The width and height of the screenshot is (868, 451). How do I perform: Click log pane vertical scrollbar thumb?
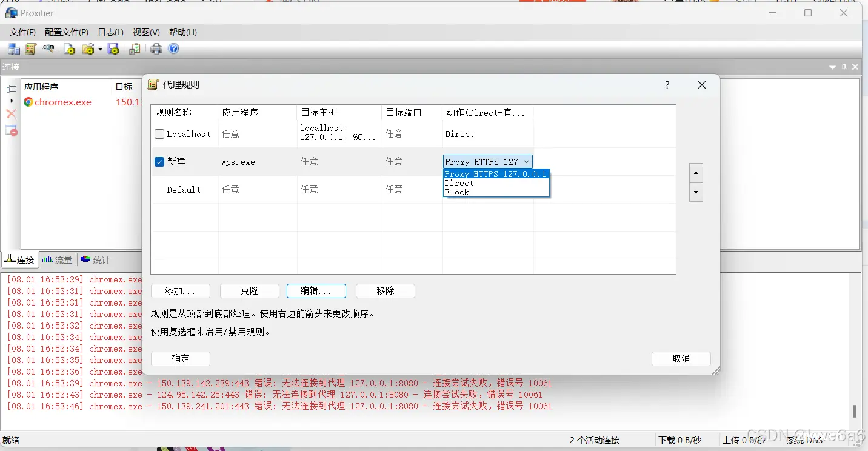point(855,411)
